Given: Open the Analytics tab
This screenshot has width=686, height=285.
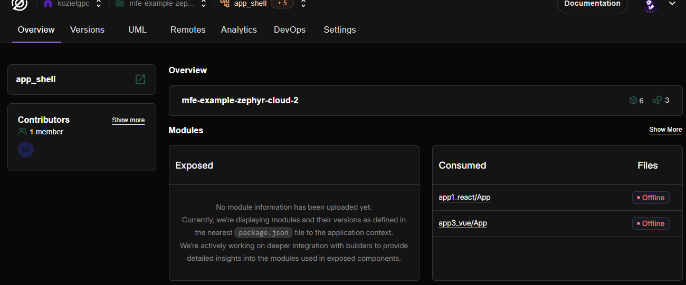Looking at the screenshot, I should (x=239, y=30).
